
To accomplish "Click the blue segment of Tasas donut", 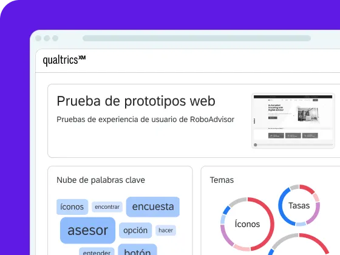I will coord(280,206).
